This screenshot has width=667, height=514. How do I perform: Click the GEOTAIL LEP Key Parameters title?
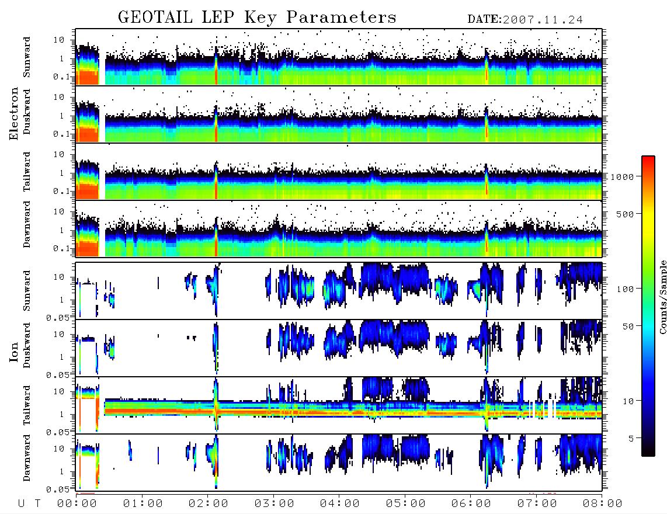pyautogui.click(x=257, y=18)
